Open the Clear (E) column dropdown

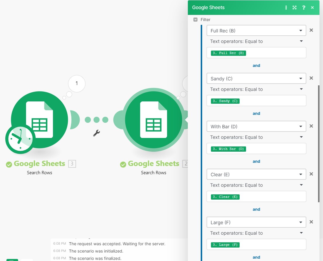[x=256, y=174]
